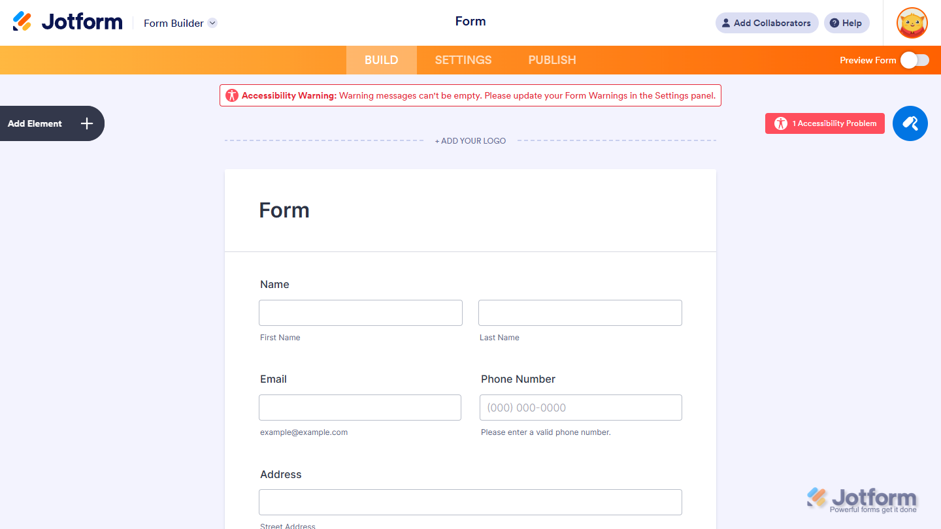Click the plus icon on Add Element
Image resolution: width=941 pixels, height=529 pixels.
click(86, 123)
